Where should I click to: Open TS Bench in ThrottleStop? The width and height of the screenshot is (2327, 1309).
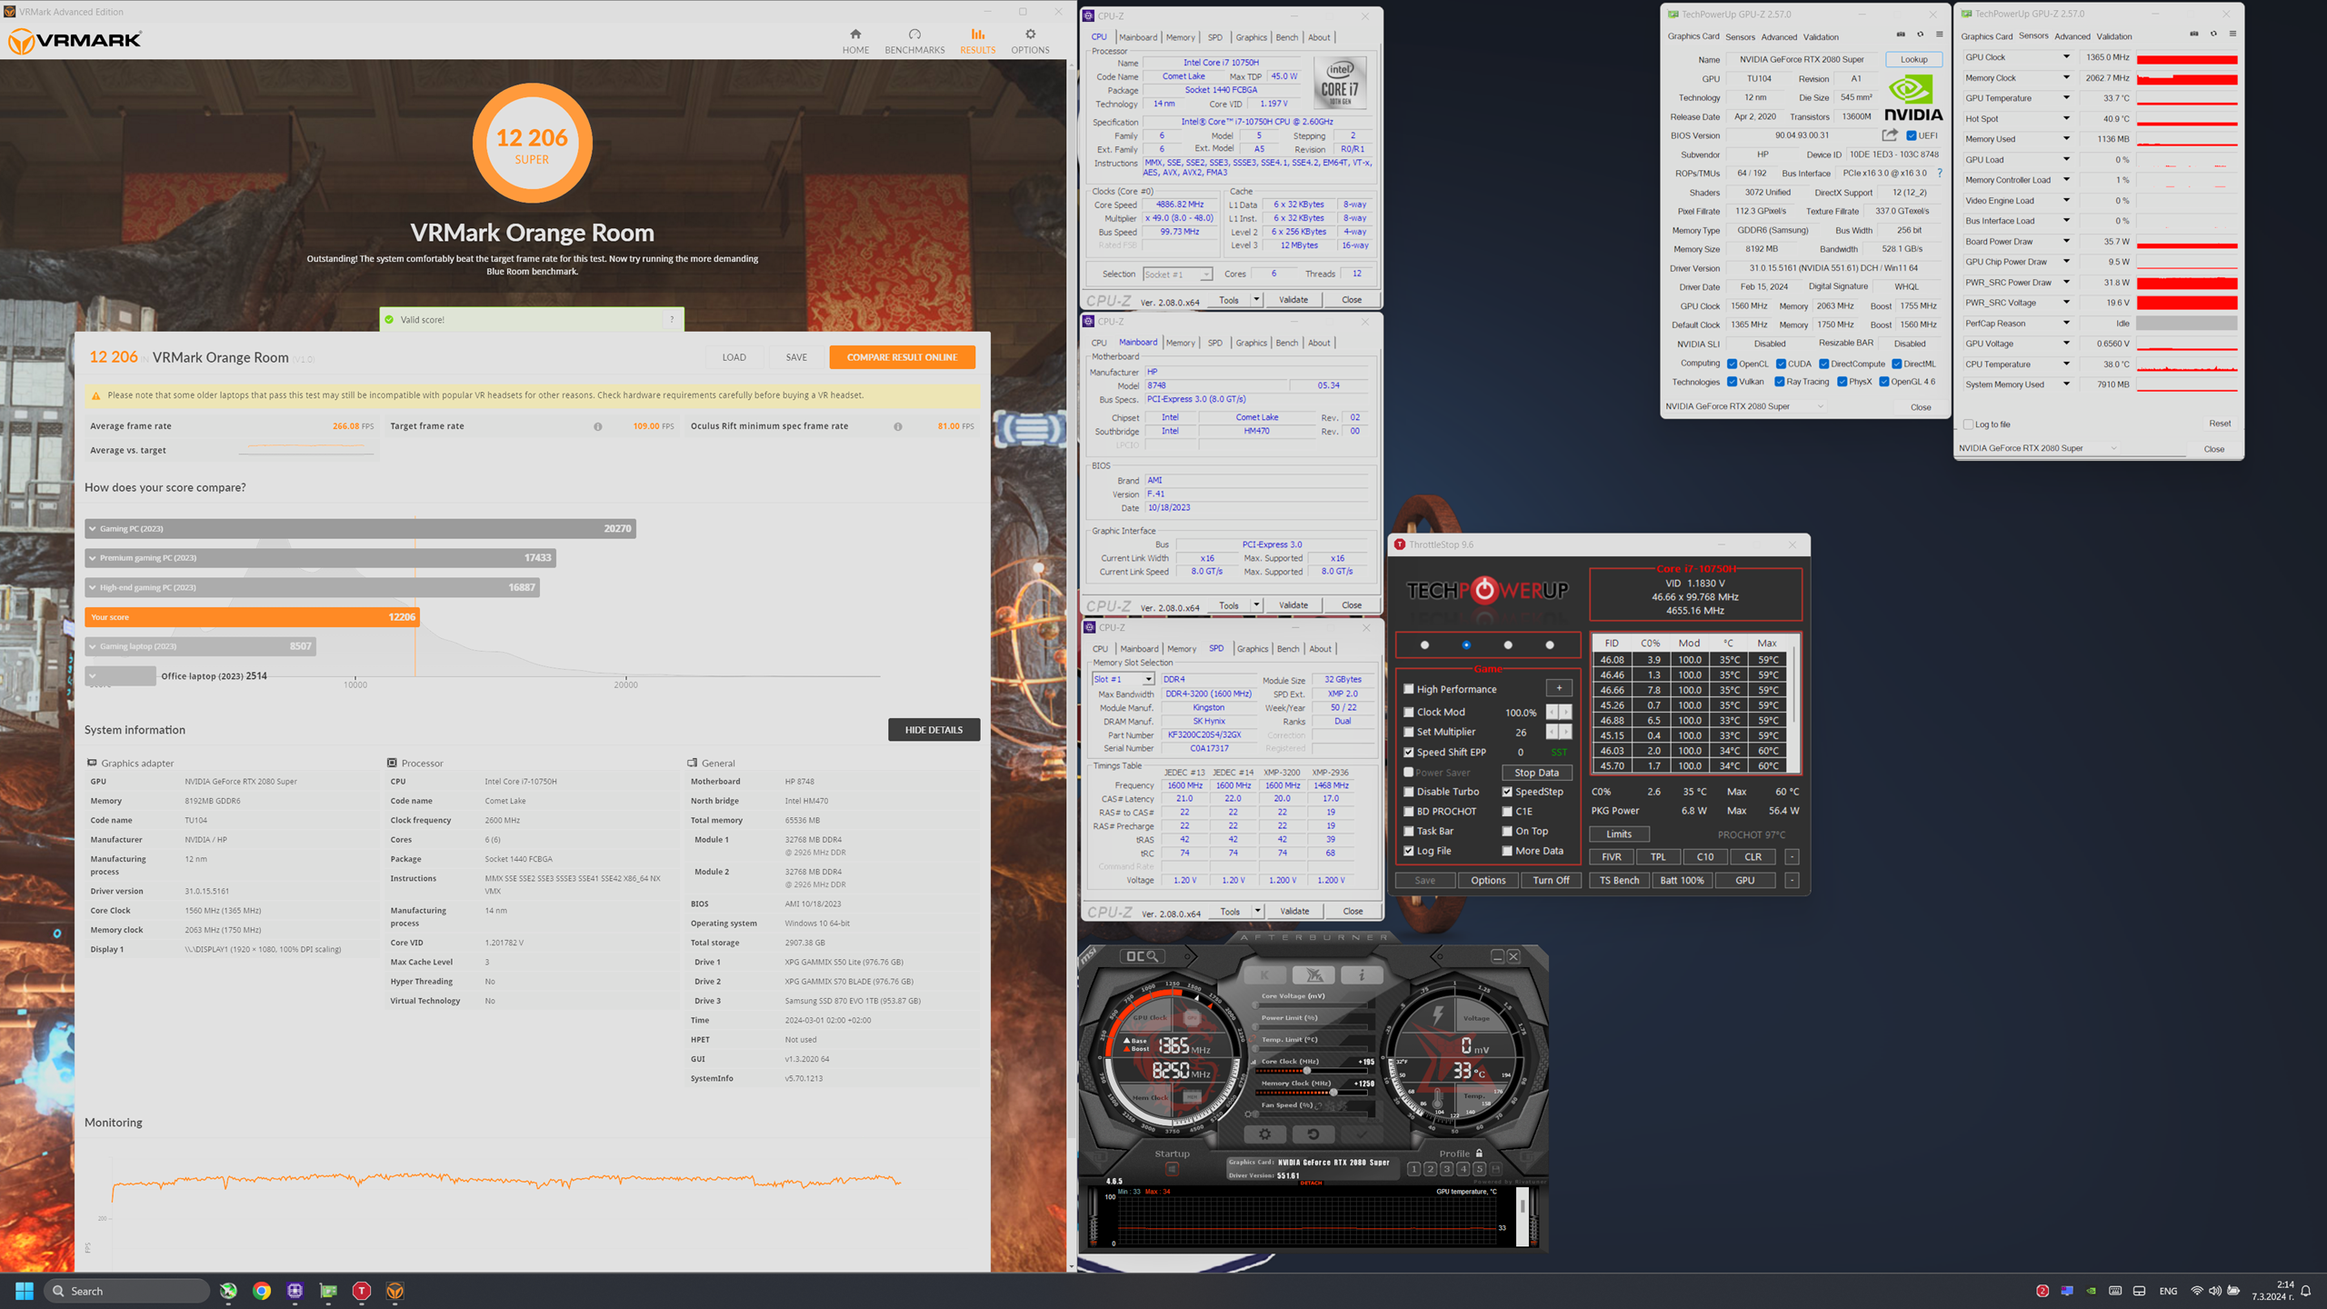[1619, 881]
